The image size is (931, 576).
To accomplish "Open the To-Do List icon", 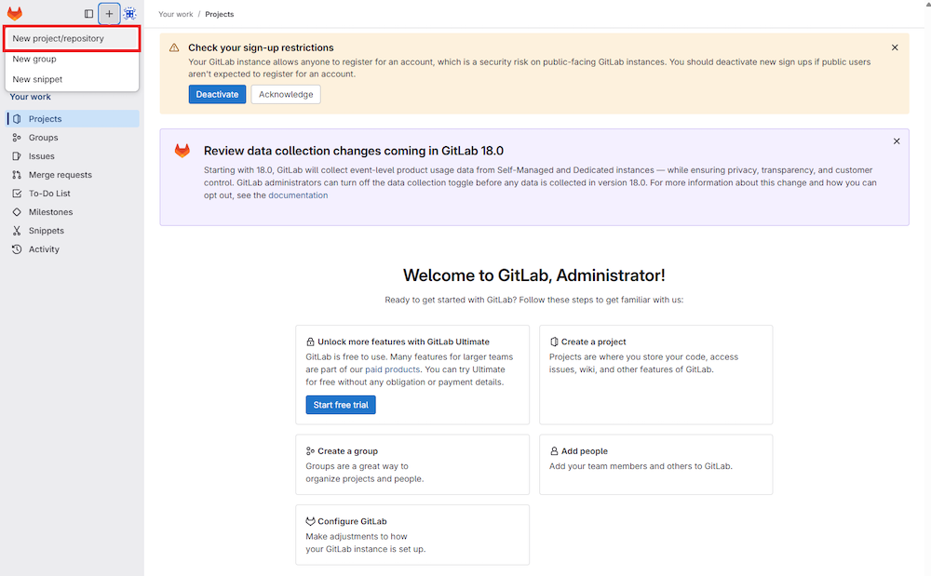I will coord(17,193).
